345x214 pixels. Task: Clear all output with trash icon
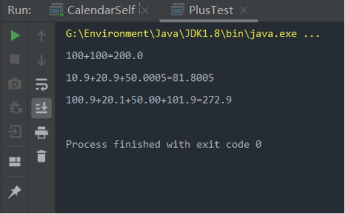point(41,156)
